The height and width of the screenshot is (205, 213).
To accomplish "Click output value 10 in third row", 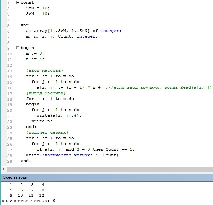I will coord(20,195).
